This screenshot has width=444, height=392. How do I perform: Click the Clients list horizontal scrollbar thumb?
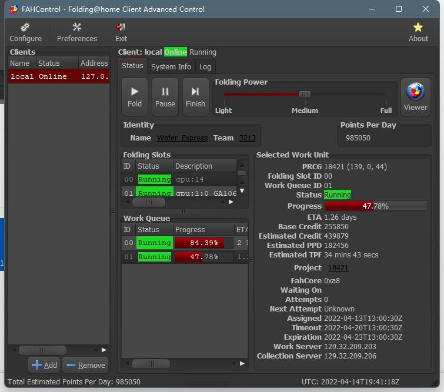[x=42, y=350]
